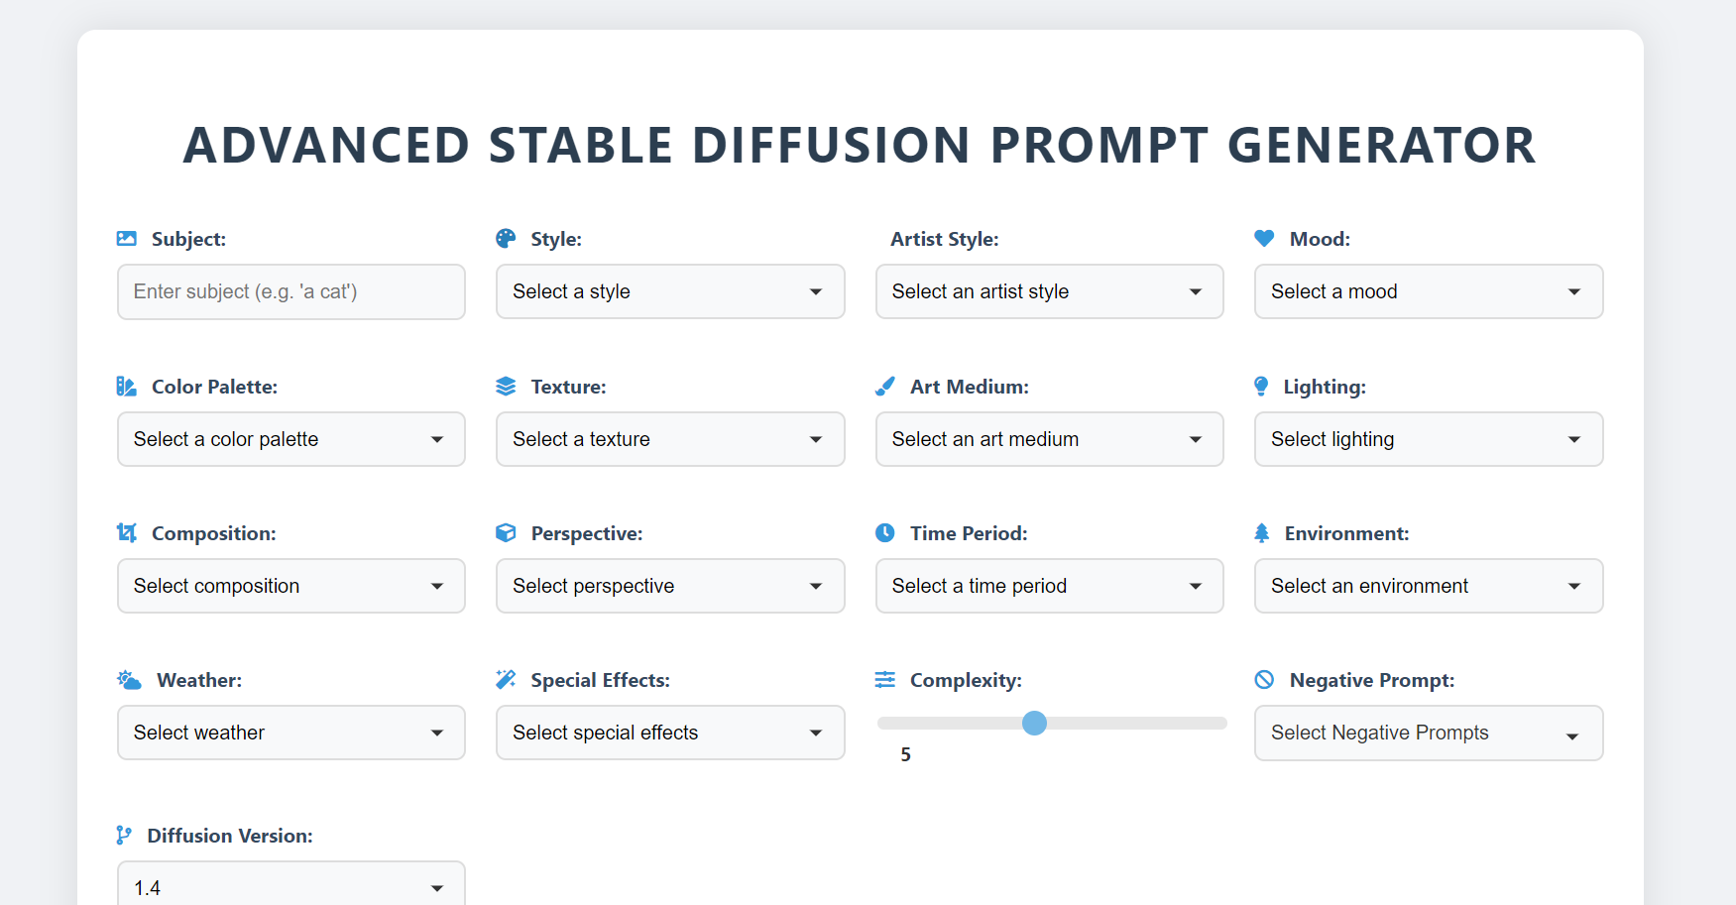Click the crop icon beside Composition
Viewport: 1736px width, 905px height.
pos(127,533)
